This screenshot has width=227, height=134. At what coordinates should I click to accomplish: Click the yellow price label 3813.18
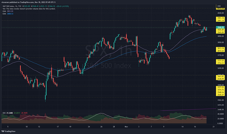pos(220,48)
